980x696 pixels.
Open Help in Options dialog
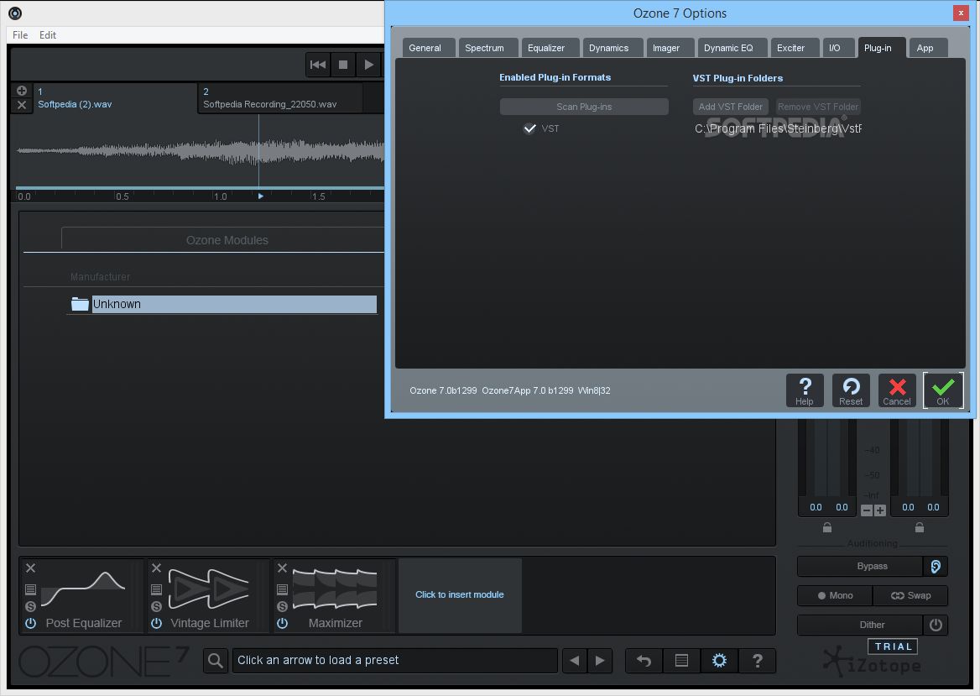[805, 391]
